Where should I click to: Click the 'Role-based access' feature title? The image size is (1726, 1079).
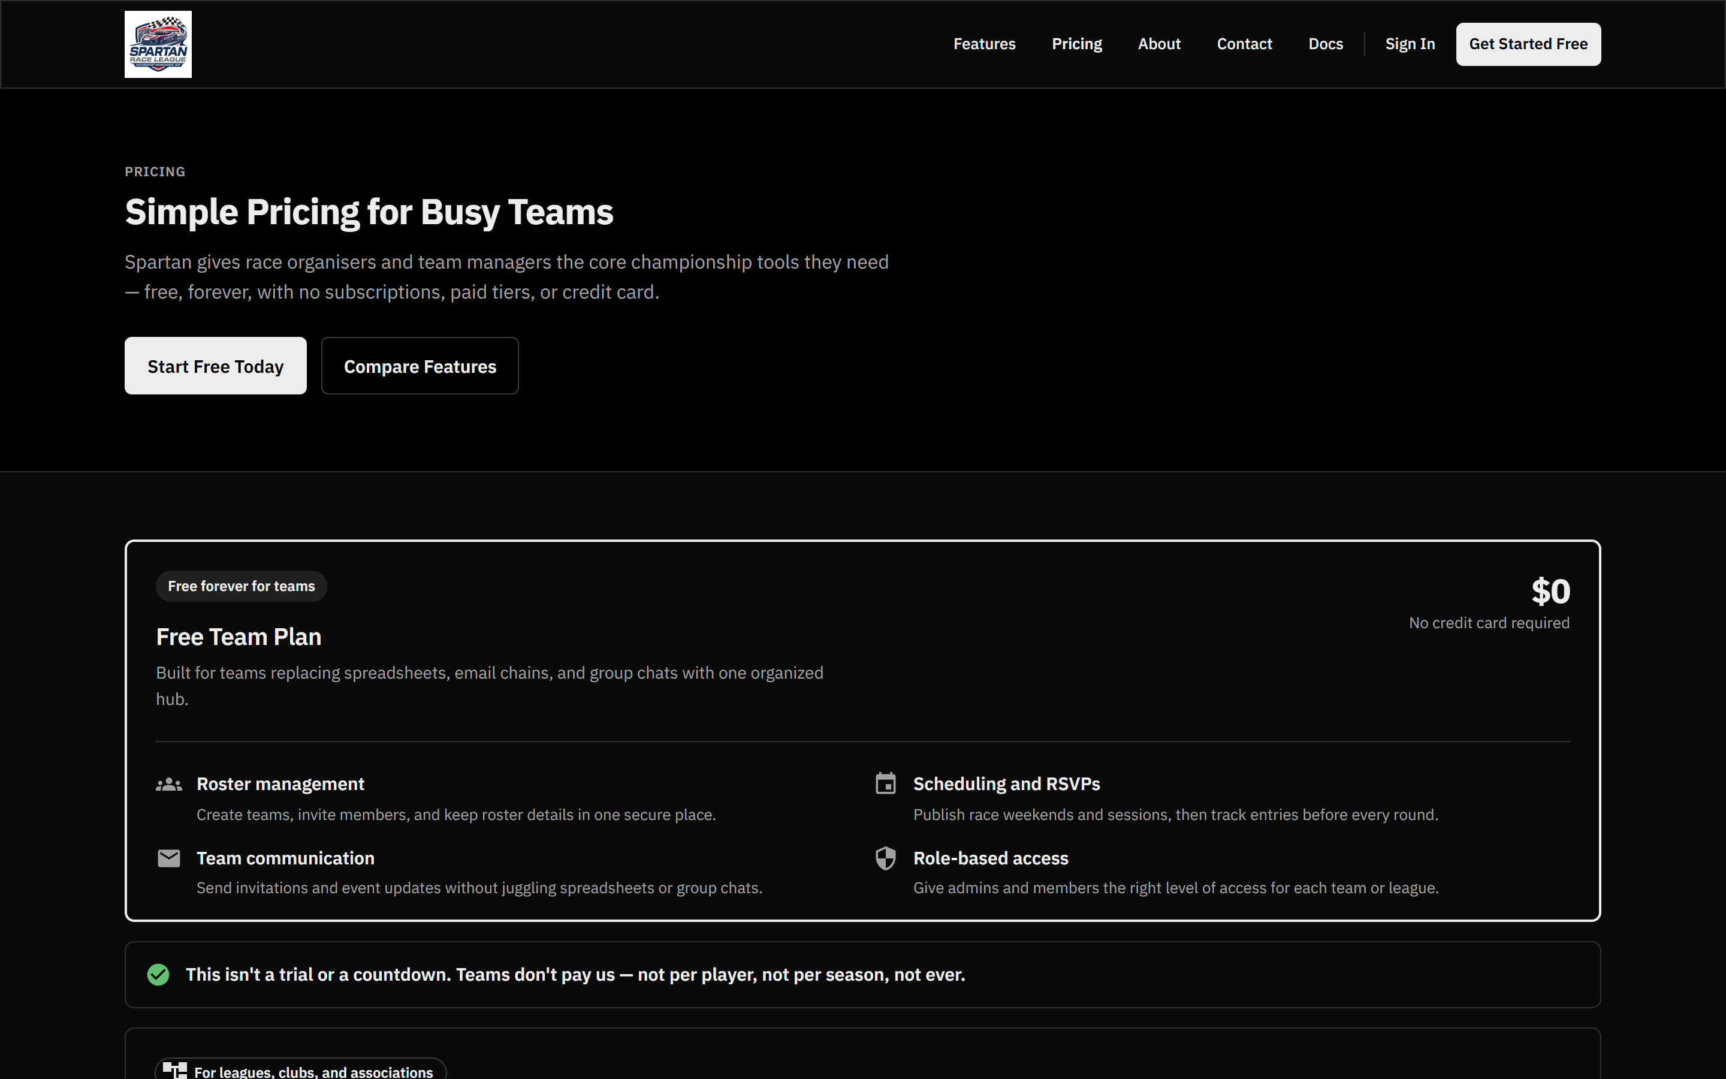pos(991,858)
